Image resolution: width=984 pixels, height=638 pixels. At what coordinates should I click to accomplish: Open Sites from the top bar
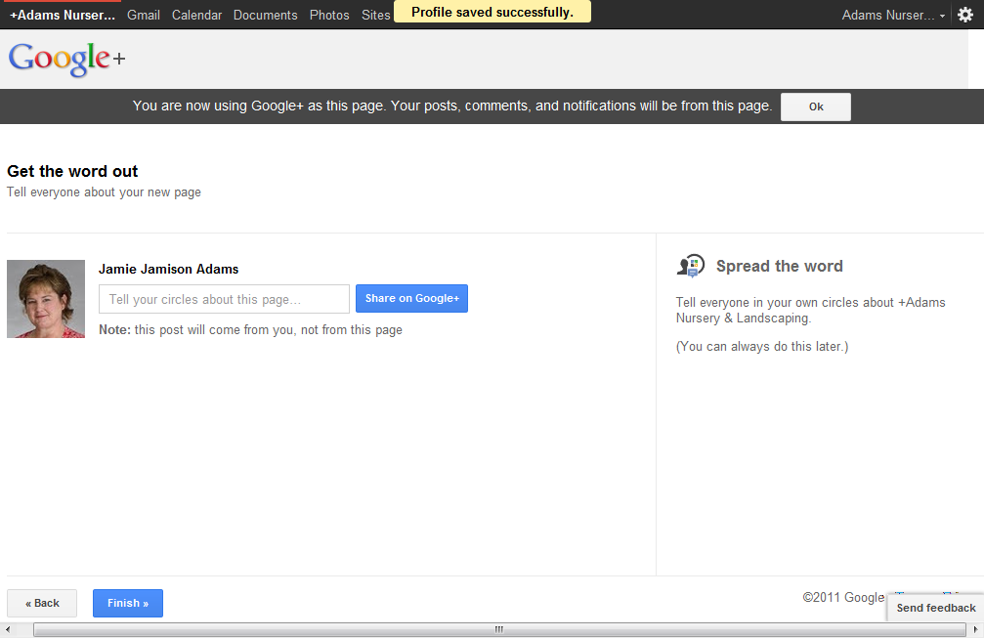click(x=376, y=15)
